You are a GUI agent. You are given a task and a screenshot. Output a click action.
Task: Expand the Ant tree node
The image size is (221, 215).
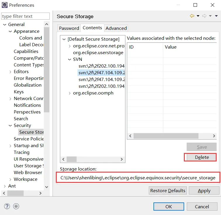pyautogui.click(x=5, y=186)
